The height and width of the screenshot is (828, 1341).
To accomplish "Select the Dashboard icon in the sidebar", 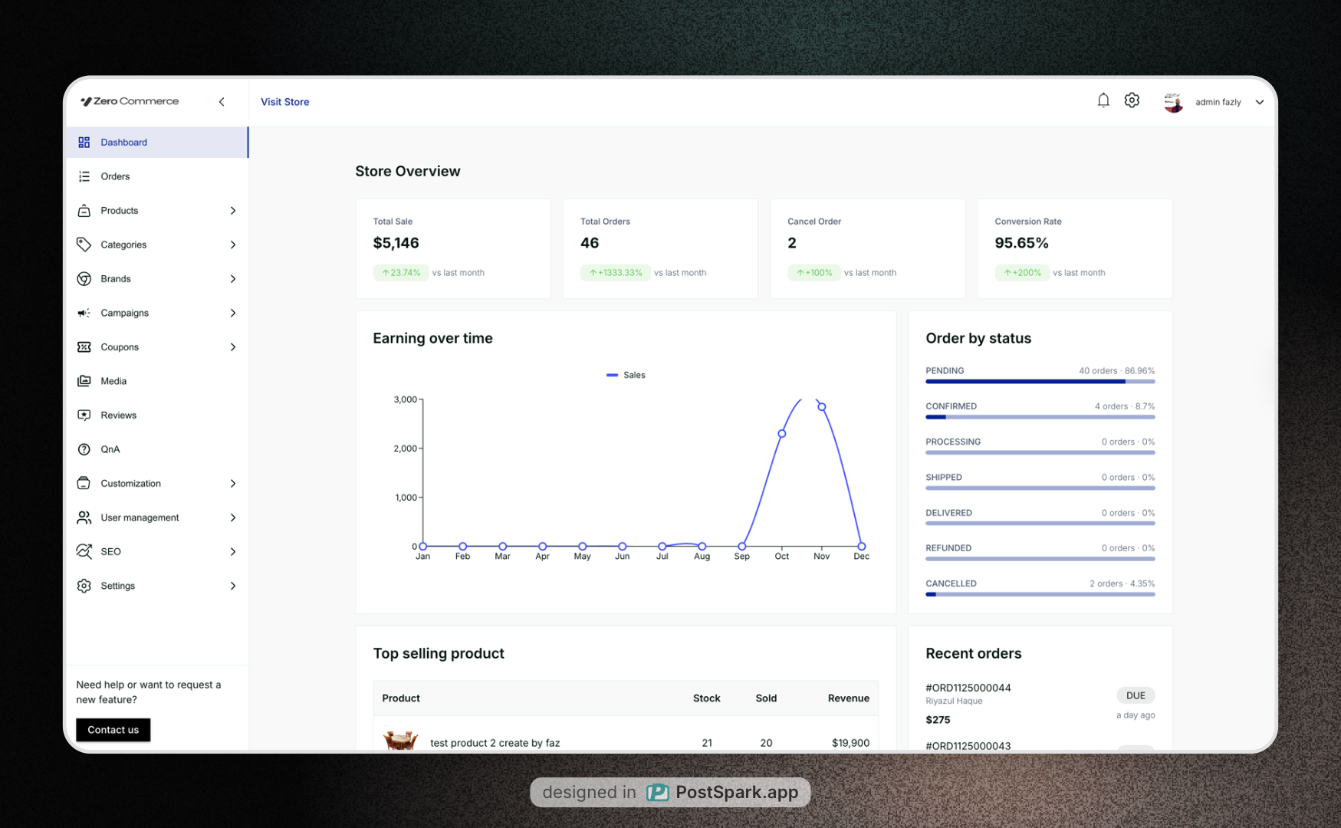I will coord(84,142).
